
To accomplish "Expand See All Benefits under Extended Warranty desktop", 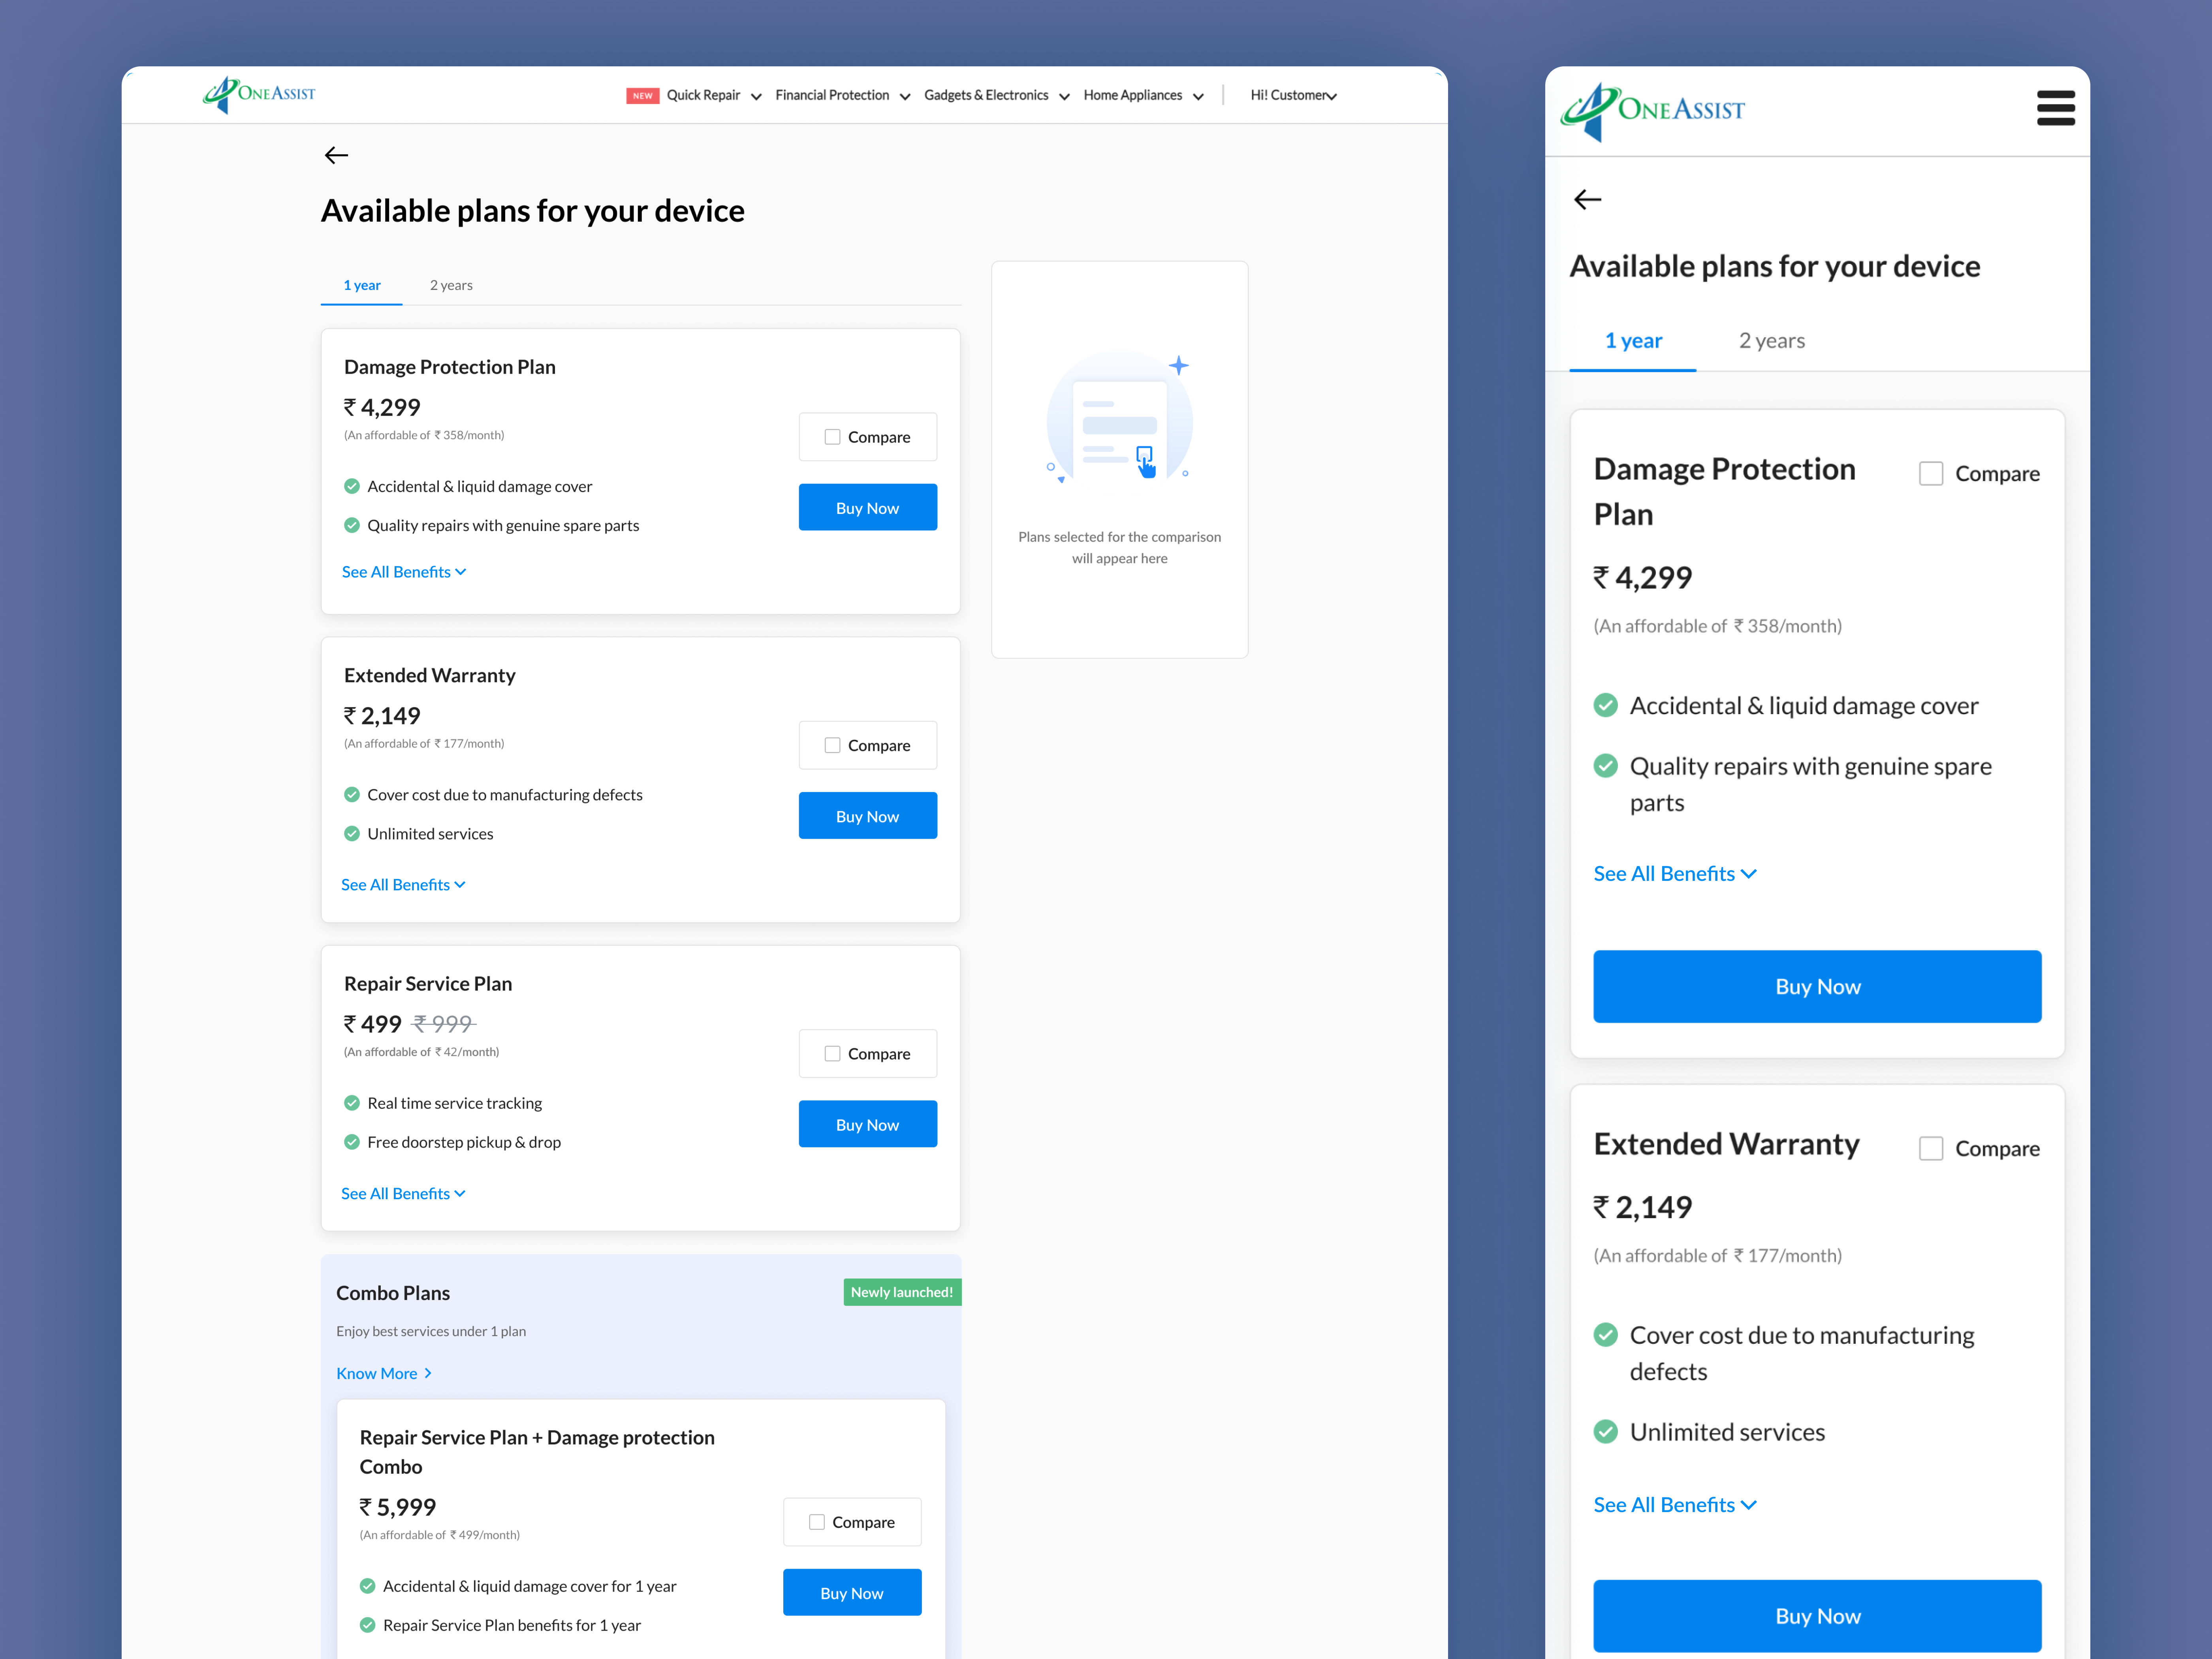I will 403,885.
